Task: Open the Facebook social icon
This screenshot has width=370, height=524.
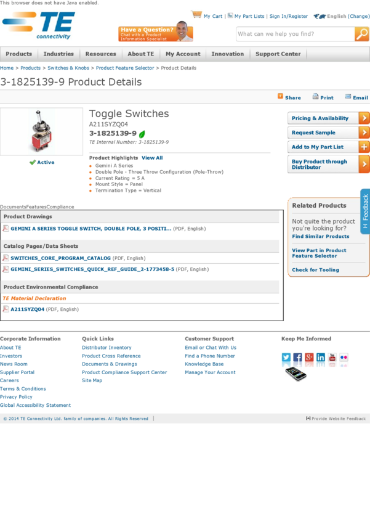Action: pyautogui.click(x=298, y=358)
